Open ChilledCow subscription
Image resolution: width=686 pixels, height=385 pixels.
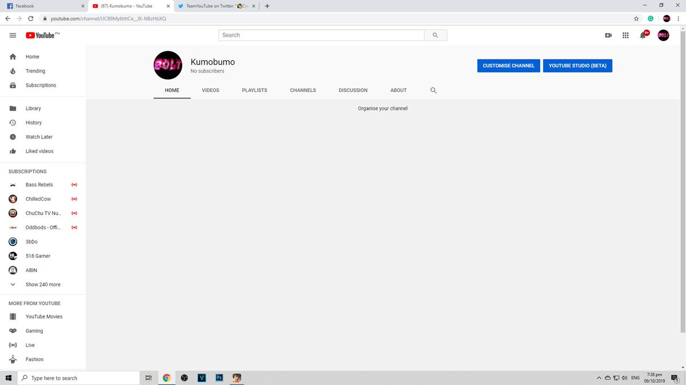pyautogui.click(x=43, y=199)
